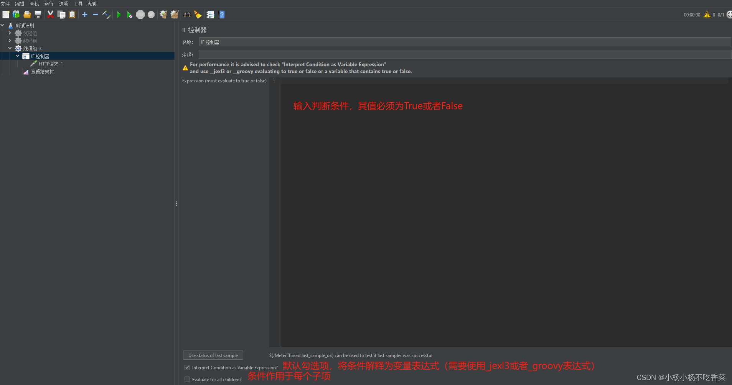Click the 注释 comment input field
The image size is (732, 385).
(465, 54)
